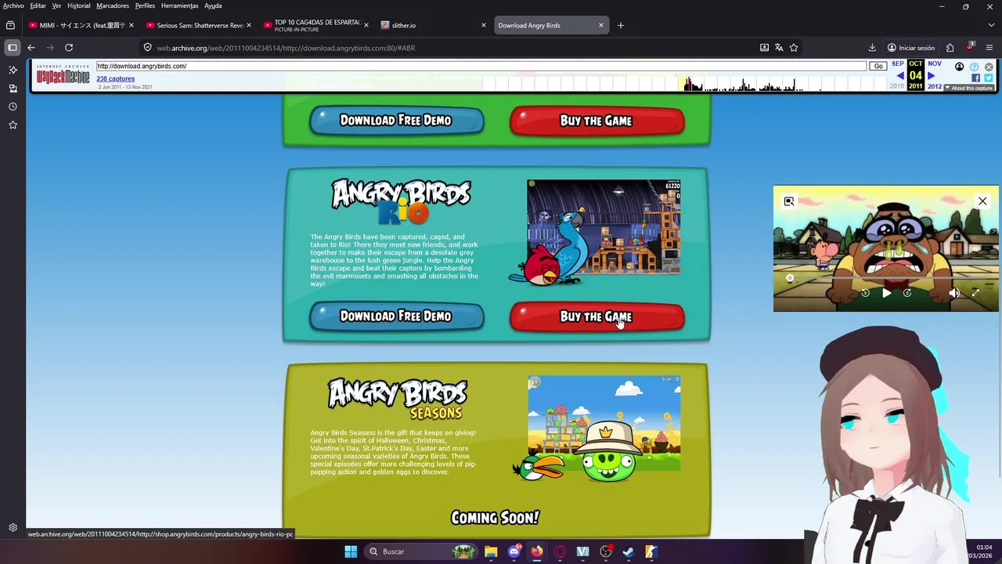The height and width of the screenshot is (564, 1002).
Task: Click the translate page icon
Action: point(779,48)
